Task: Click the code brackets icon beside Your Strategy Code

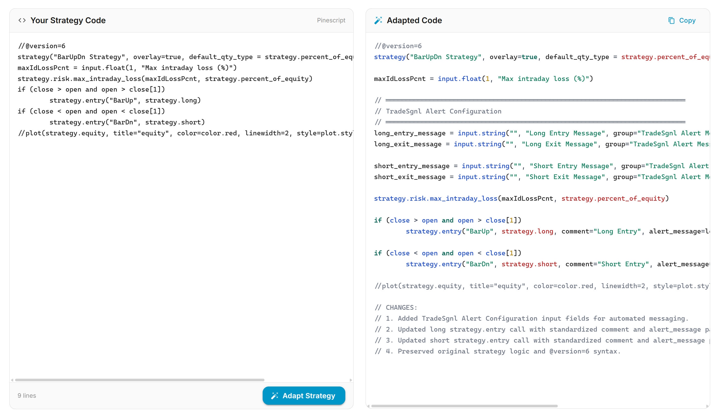Action: 22,20
